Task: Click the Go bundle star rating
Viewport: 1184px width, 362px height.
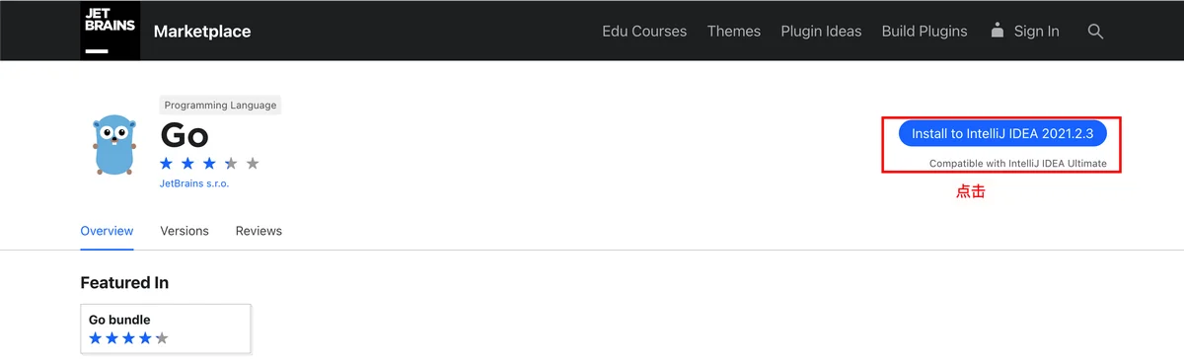Action: [128, 338]
